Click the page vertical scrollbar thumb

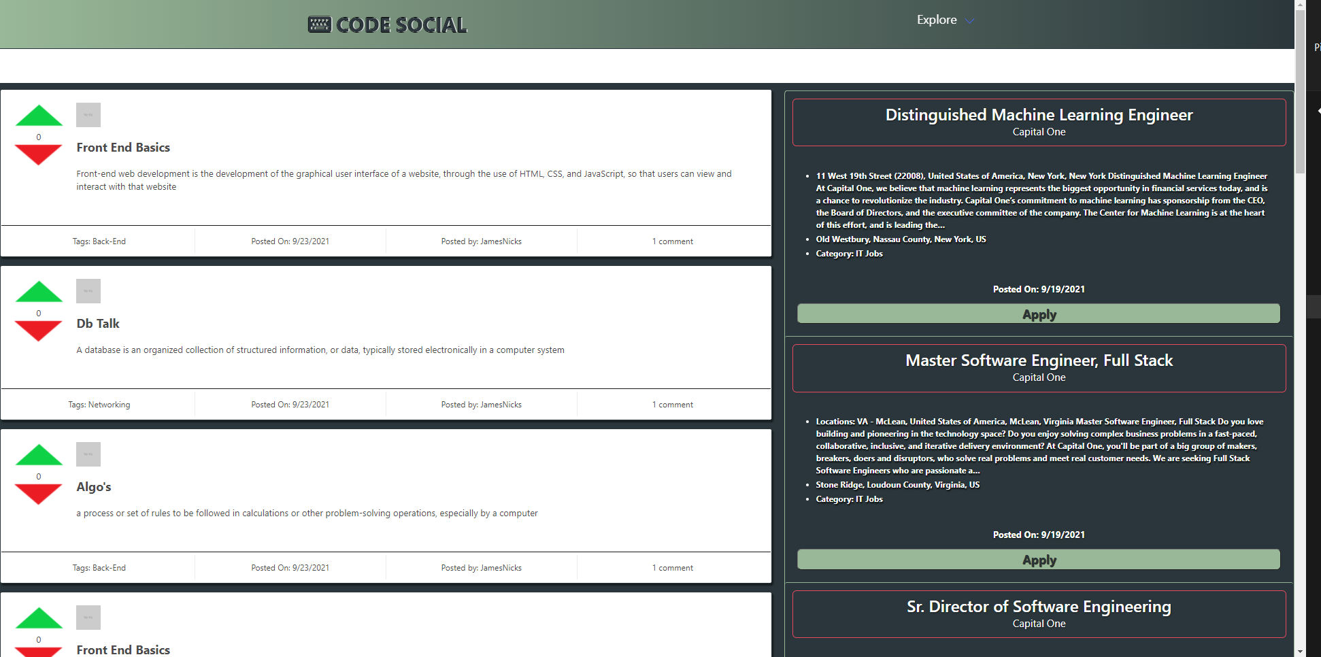tap(1300, 92)
